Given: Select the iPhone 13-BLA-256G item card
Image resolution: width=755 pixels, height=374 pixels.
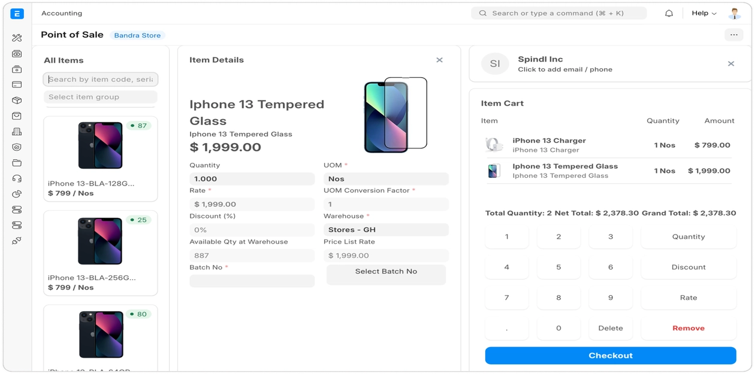Looking at the screenshot, I should (x=101, y=253).
